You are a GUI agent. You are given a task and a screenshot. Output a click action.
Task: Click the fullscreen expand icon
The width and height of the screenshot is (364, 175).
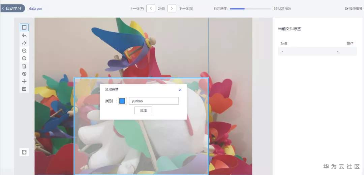coord(24,152)
